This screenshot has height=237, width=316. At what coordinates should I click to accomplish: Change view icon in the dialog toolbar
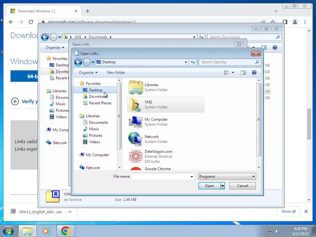226,73
